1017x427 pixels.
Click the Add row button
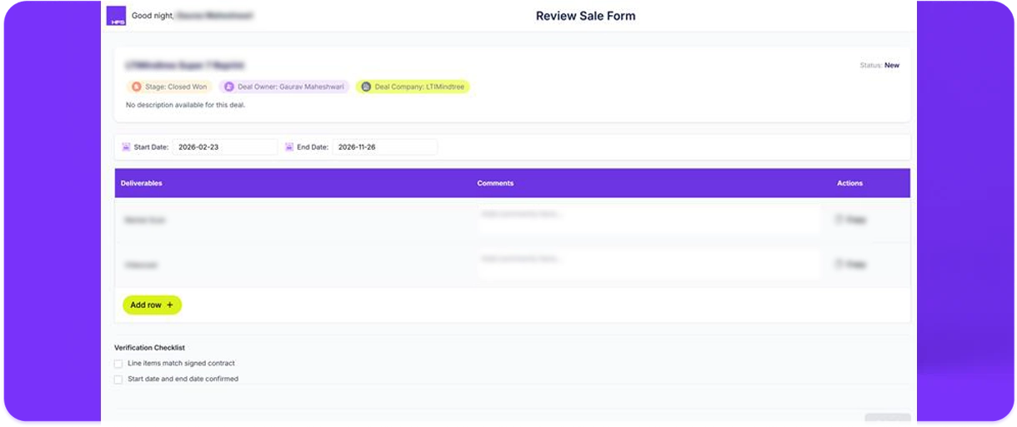(152, 305)
